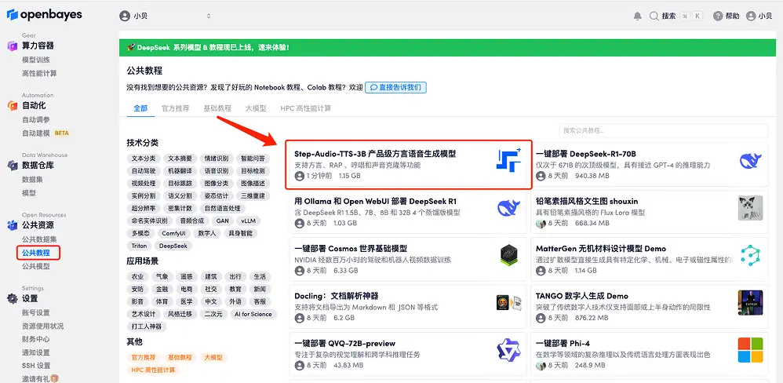783x383 pixels.
Task: Open the 一键部署 Phi-4 tutorial title
Action: (x=563, y=343)
